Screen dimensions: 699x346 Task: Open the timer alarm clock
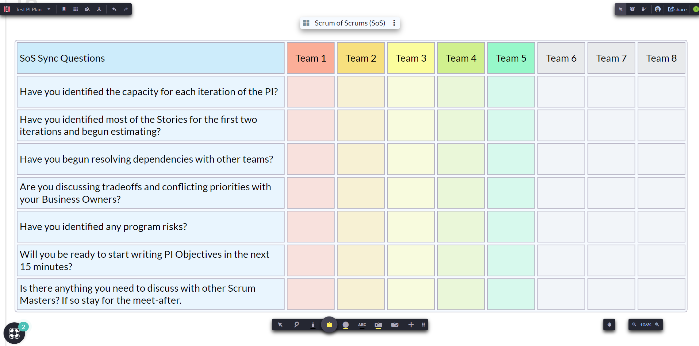[632, 9]
